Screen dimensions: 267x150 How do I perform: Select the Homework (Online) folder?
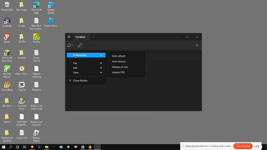(7, 135)
